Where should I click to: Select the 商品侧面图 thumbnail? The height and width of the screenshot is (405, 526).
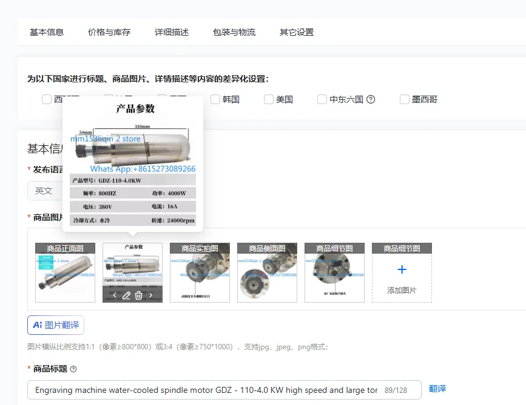(267, 273)
